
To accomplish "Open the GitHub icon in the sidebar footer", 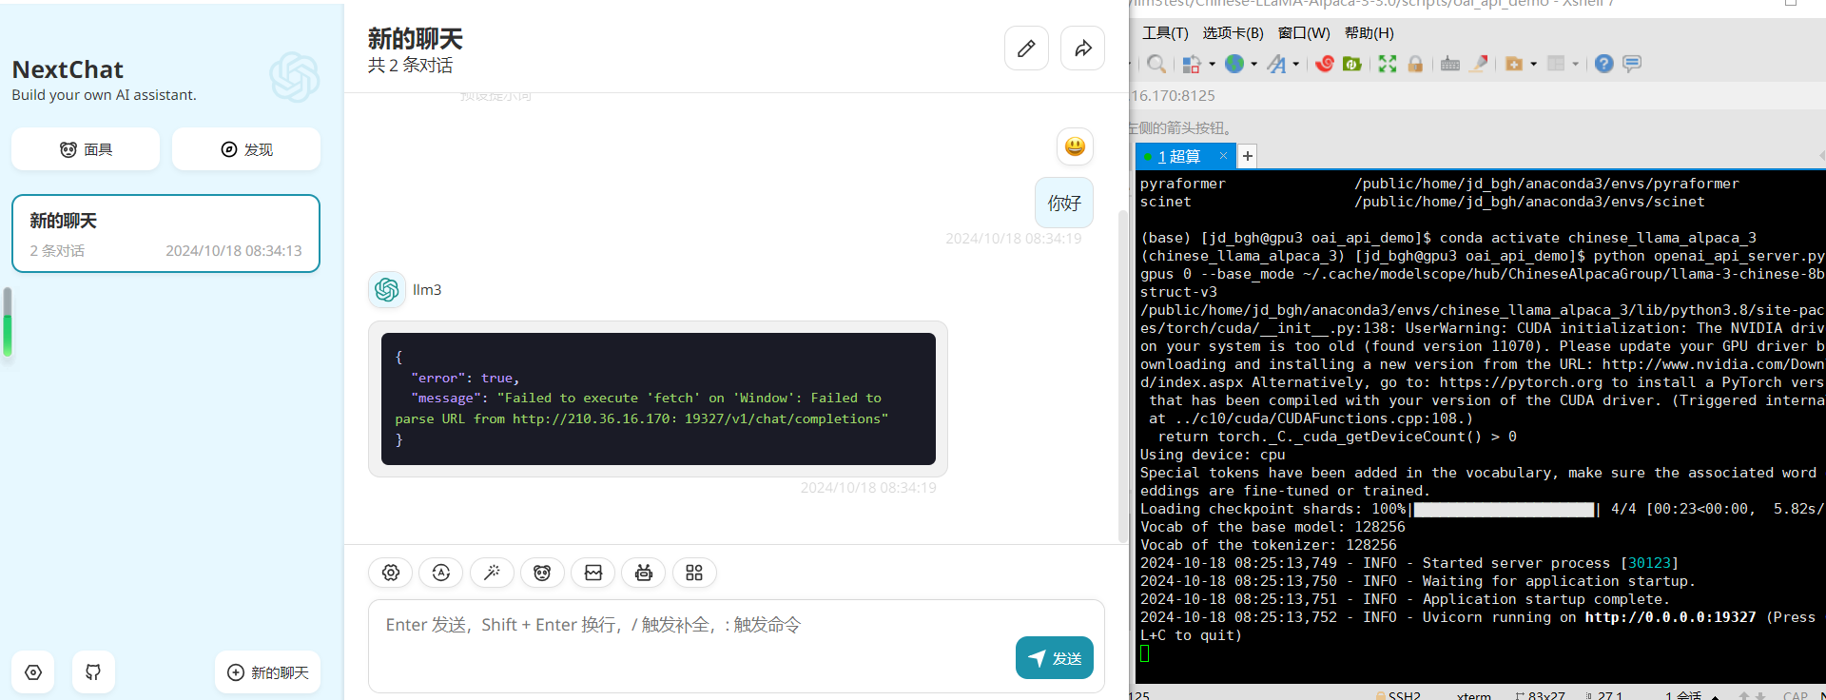I will tap(93, 672).
